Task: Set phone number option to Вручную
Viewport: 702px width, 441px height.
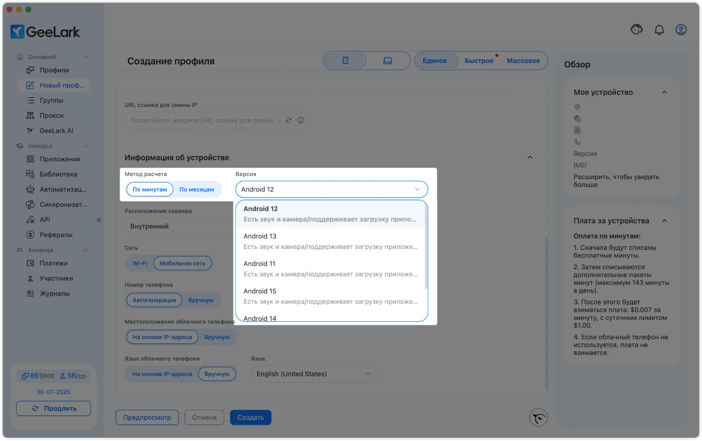Action: (201, 300)
